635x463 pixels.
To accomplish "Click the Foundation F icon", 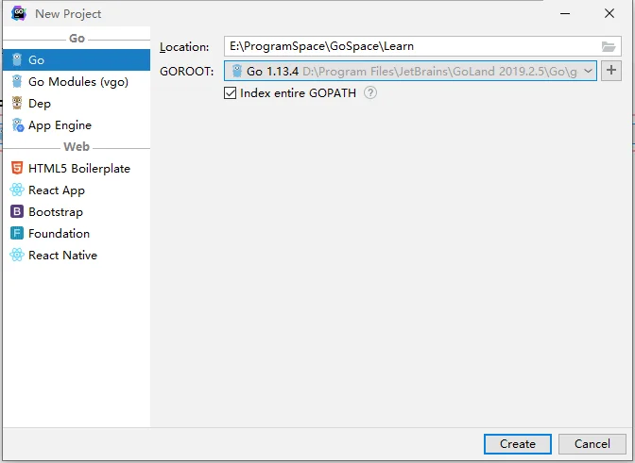I will [x=17, y=233].
